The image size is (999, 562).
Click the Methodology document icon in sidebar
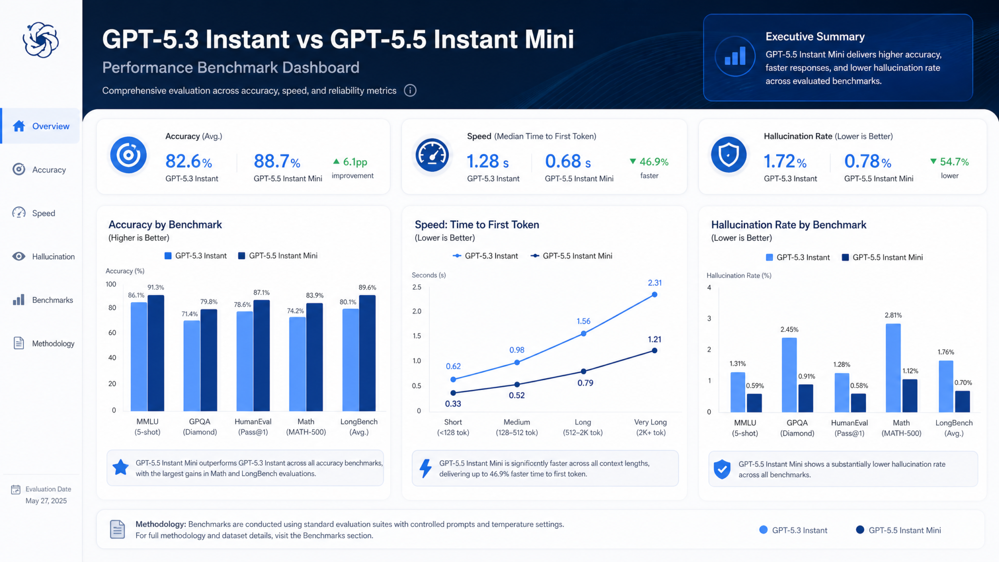tap(19, 343)
